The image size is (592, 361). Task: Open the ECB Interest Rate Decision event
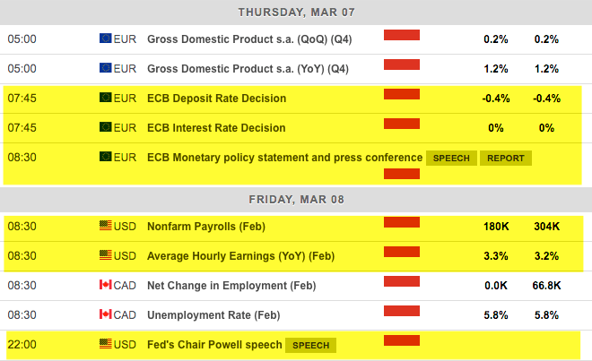pos(216,128)
